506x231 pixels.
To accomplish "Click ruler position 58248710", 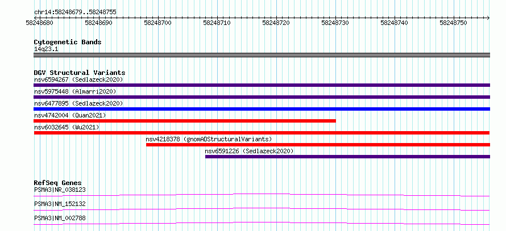I will pos(218,23).
